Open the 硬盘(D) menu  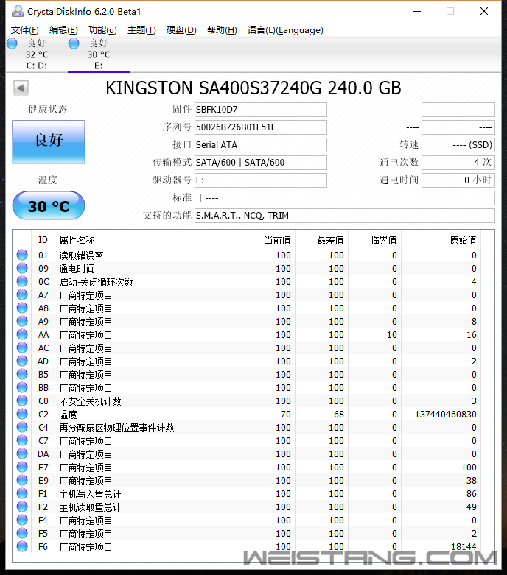[x=181, y=30]
